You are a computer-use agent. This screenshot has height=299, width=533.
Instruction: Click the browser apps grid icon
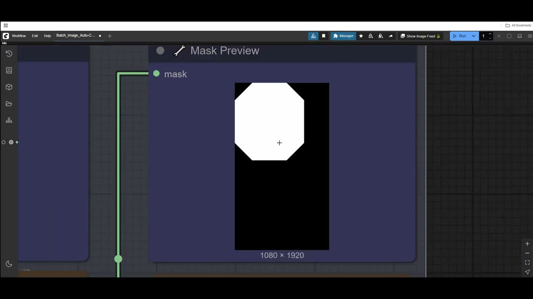click(5, 25)
